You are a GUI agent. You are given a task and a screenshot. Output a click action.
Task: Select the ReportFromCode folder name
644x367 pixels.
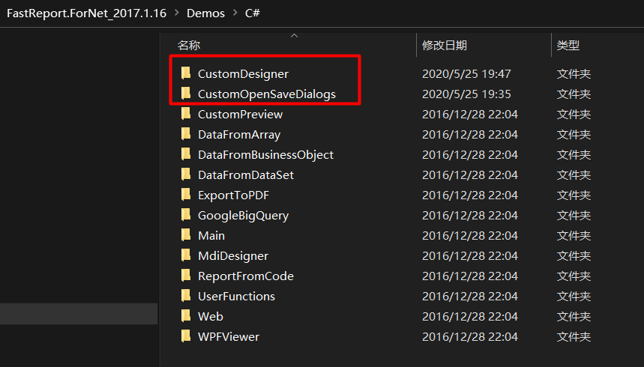tap(246, 276)
